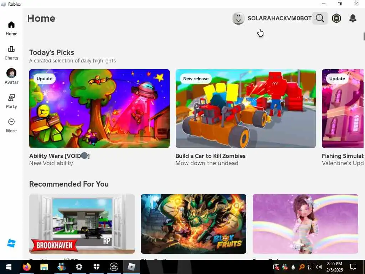Open the Home section in the sidebar

11,29
